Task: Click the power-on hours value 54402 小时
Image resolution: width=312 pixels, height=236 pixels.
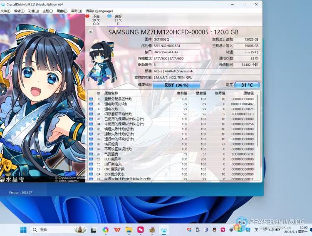Action: 247,65
